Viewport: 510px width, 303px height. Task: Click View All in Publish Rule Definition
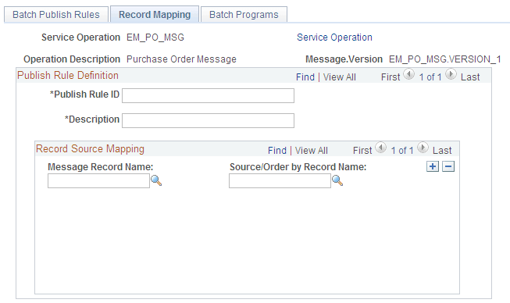(x=339, y=77)
